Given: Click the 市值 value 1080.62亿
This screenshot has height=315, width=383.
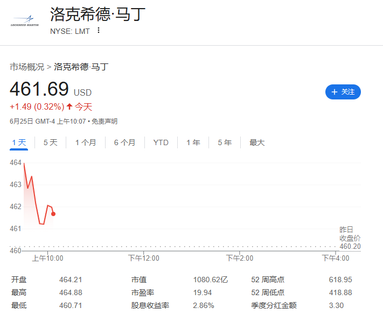Looking at the screenshot, I should 210,280.
